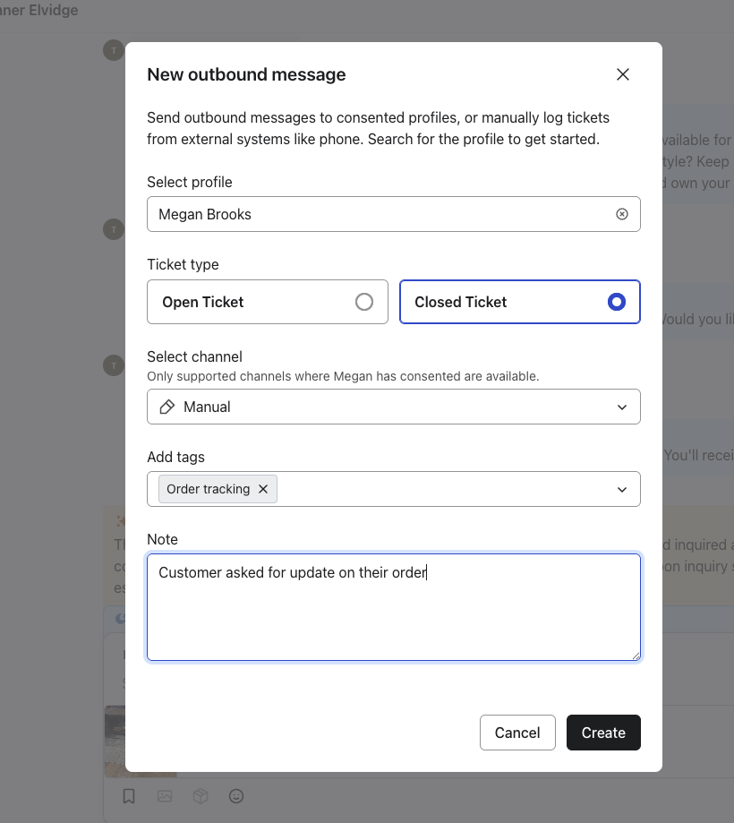
Task: Open the Add tags dropdown arrow
Action: 622,489
